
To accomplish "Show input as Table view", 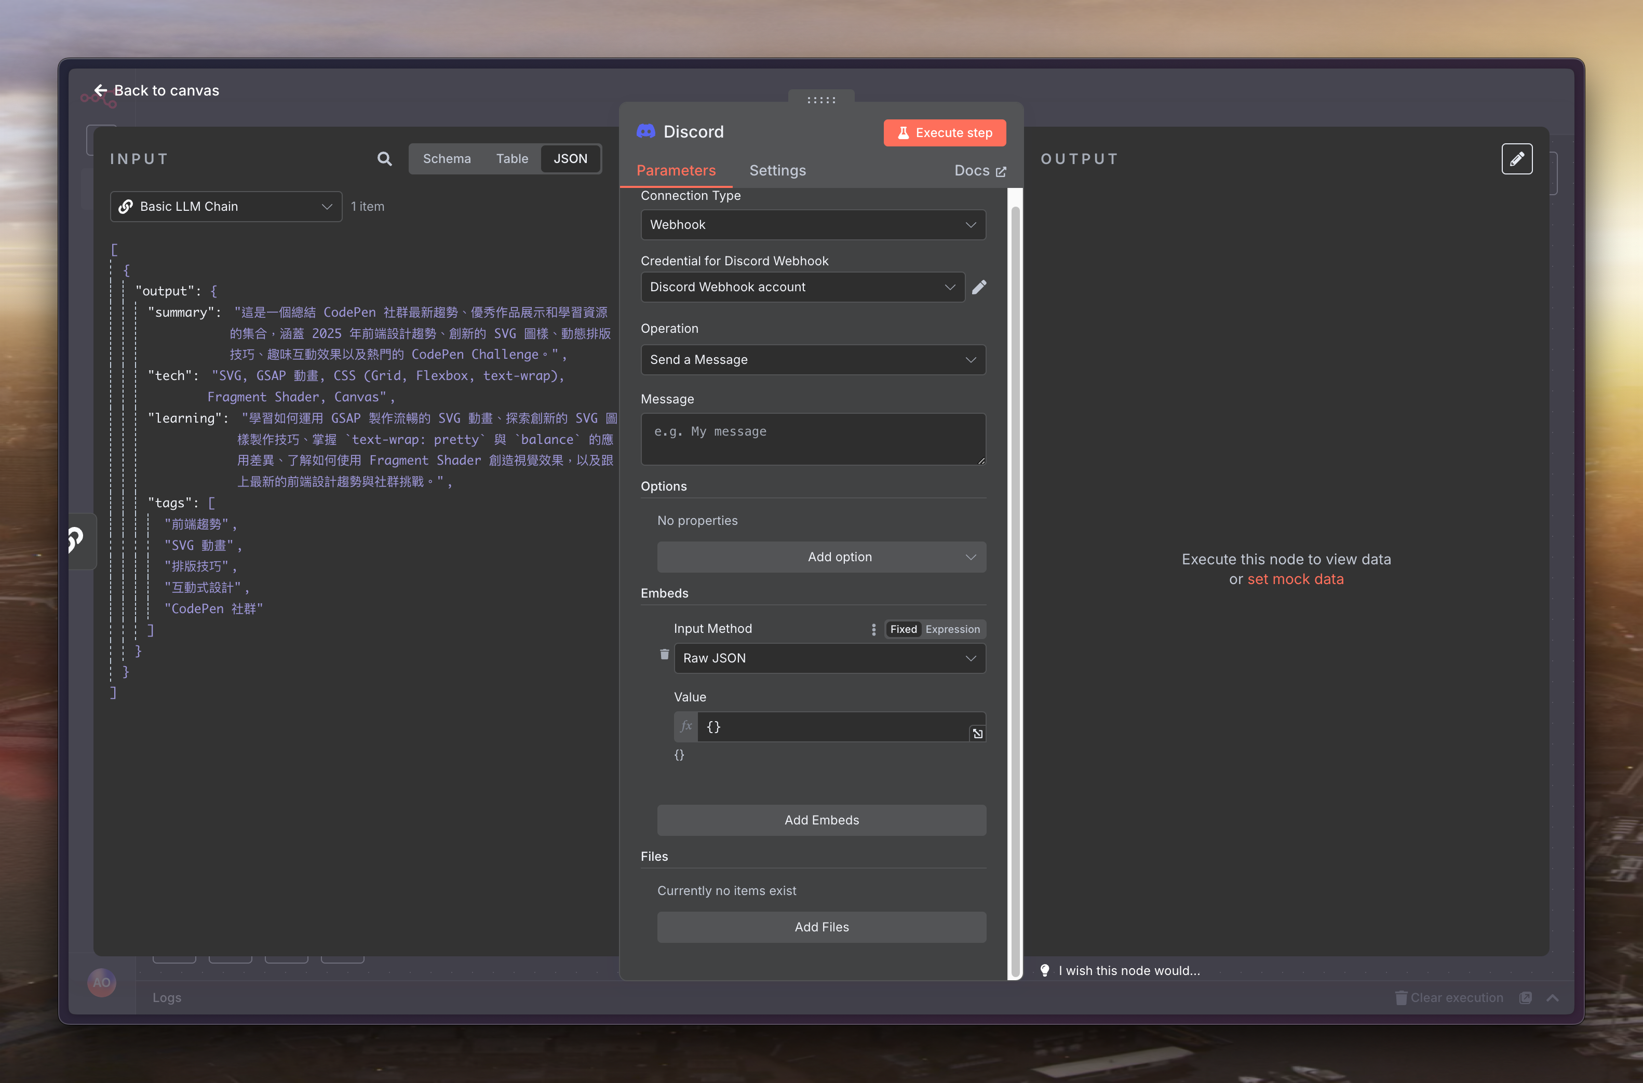I will pos(512,159).
